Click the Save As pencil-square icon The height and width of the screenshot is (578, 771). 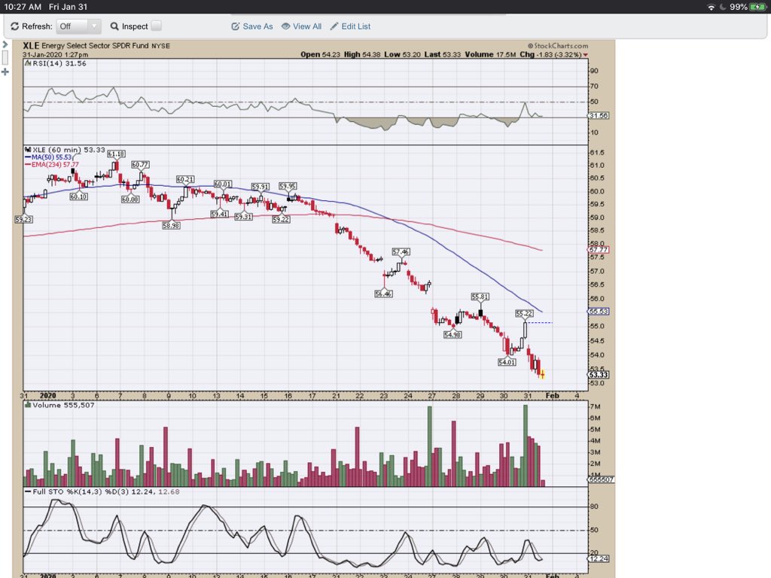[x=236, y=26]
